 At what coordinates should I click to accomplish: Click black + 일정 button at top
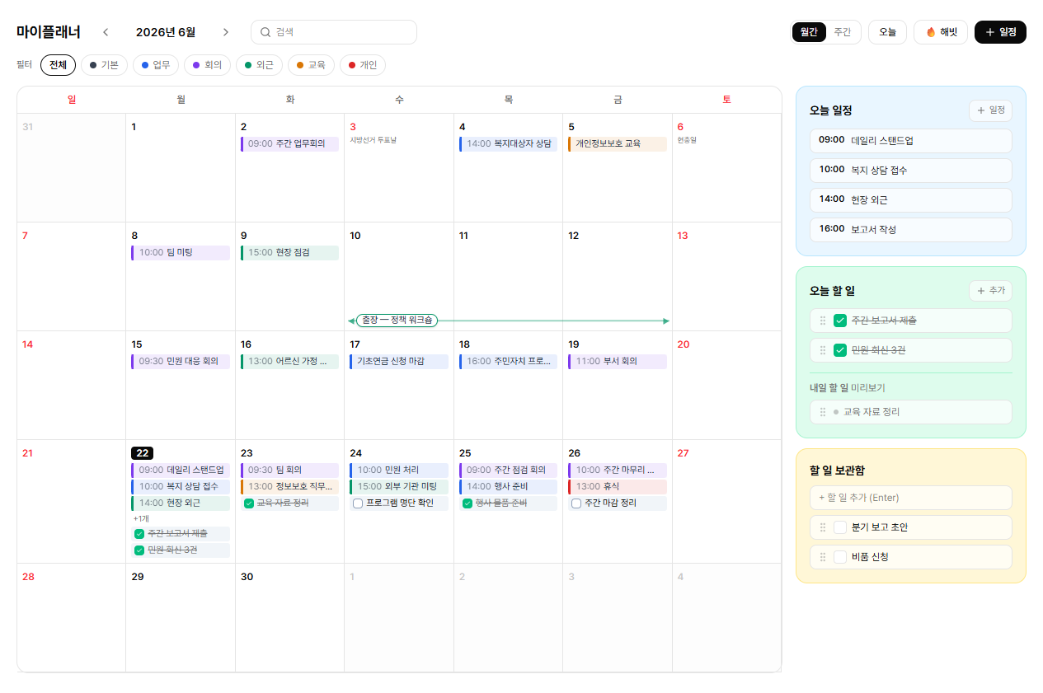[x=1000, y=32]
